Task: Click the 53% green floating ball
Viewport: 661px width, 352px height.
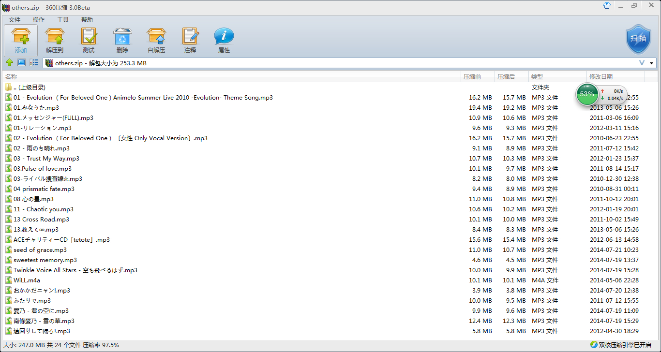Action: click(x=587, y=94)
